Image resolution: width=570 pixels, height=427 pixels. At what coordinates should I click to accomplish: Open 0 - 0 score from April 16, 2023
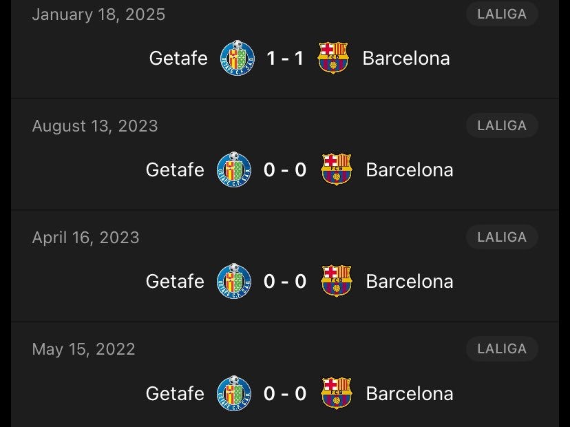(x=285, y=282)
